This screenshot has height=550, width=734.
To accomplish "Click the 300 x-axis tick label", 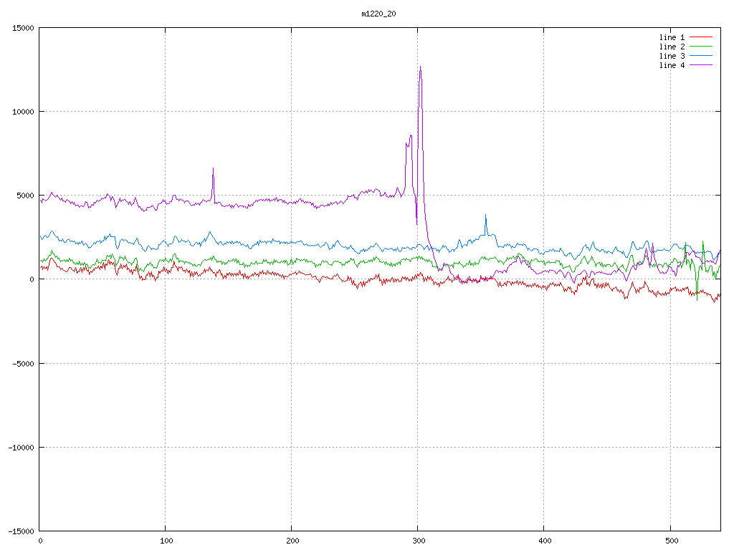I will pos(418,541).
